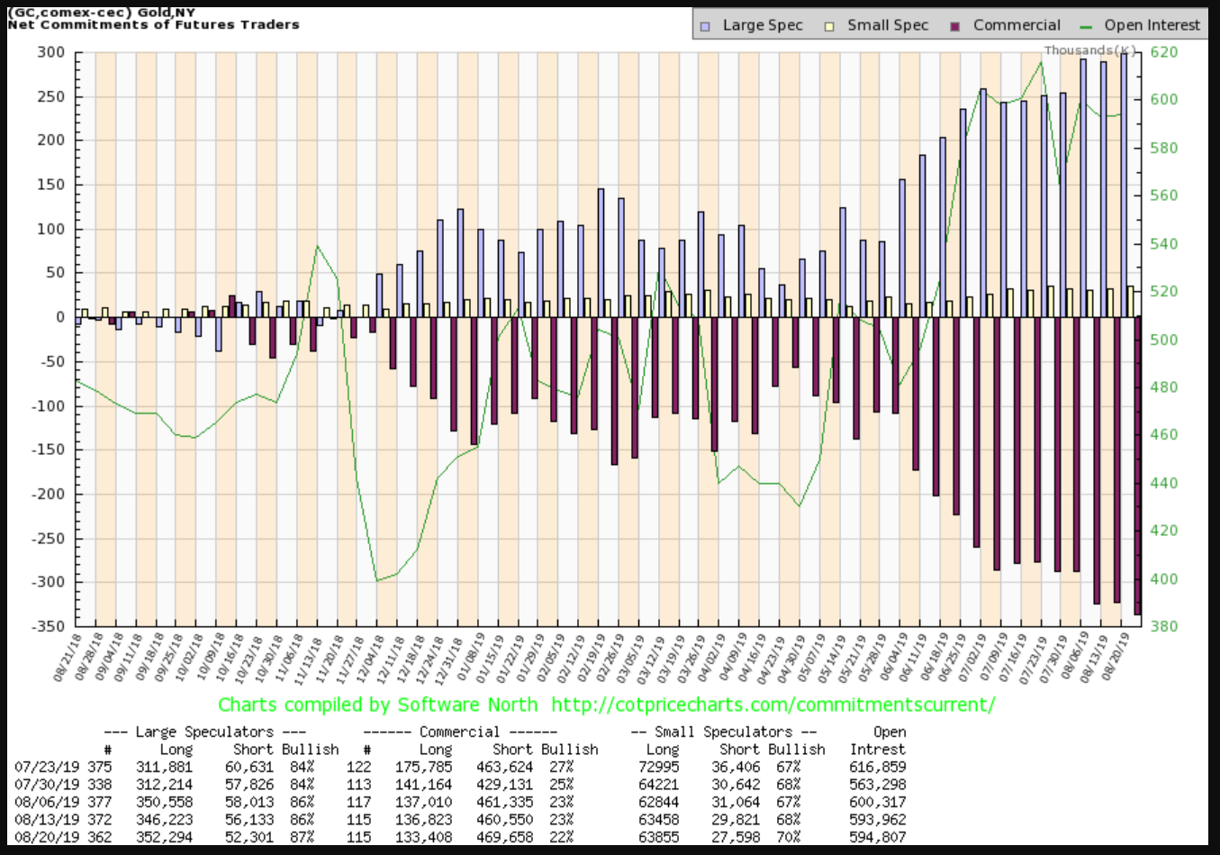Click the 'Charts compiled by Software North' text
The height and width of the screenshot is (855, 1220).
click(377, 705)
